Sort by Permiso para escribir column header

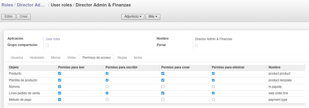point(121,67)
